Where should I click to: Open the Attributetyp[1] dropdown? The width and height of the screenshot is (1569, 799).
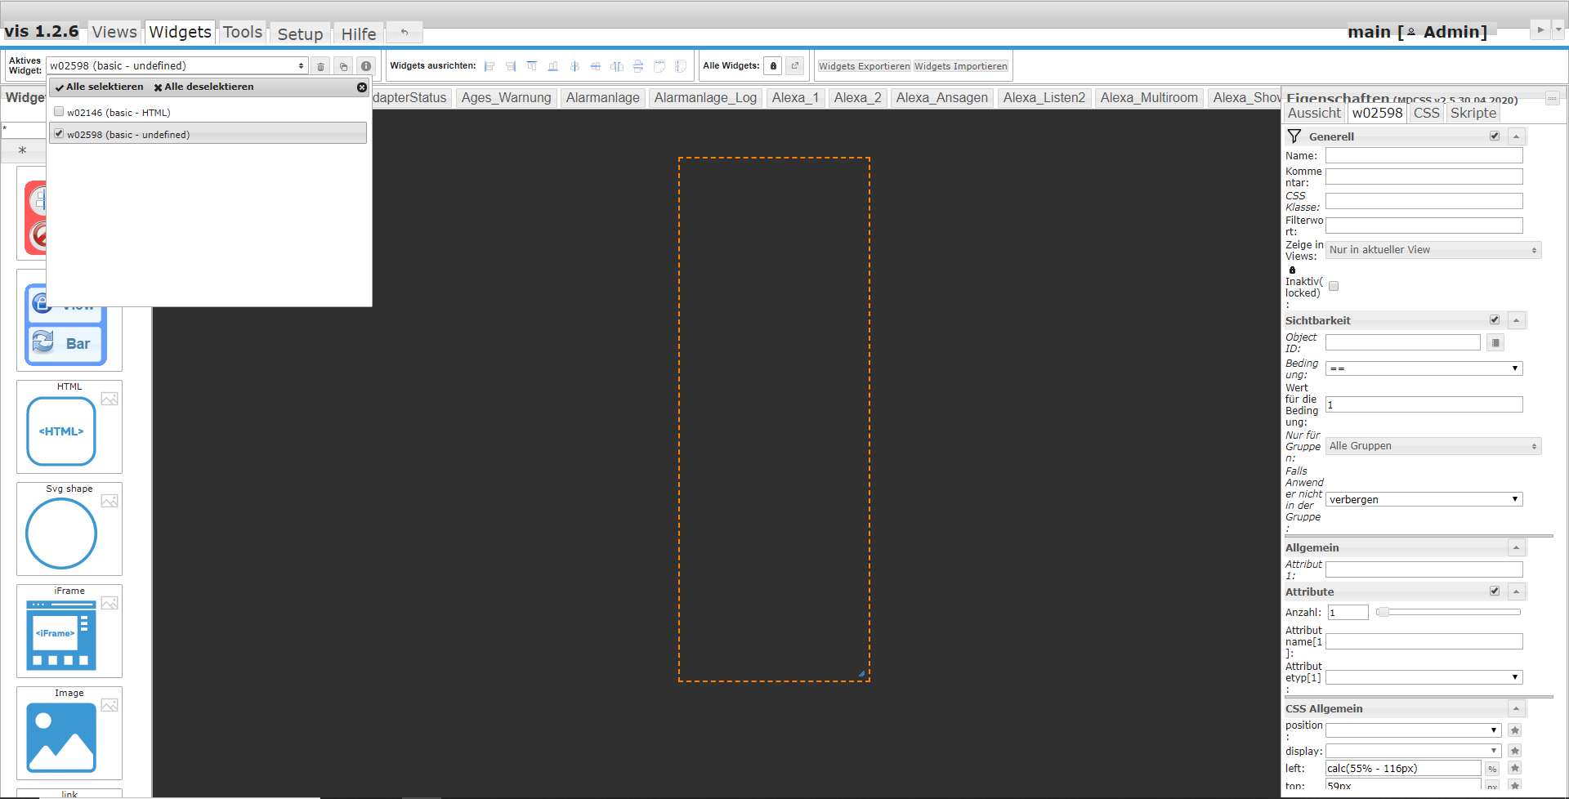(1424, 677)
